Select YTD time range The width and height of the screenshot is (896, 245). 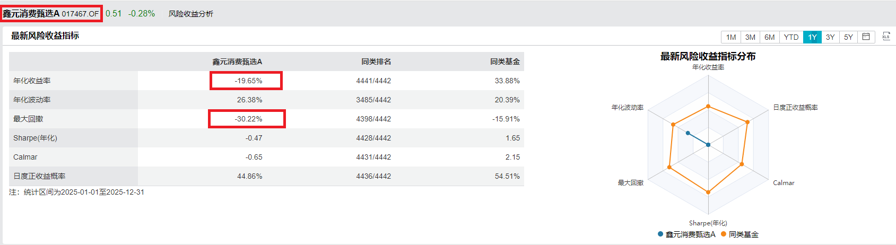[x=791, y=37]
